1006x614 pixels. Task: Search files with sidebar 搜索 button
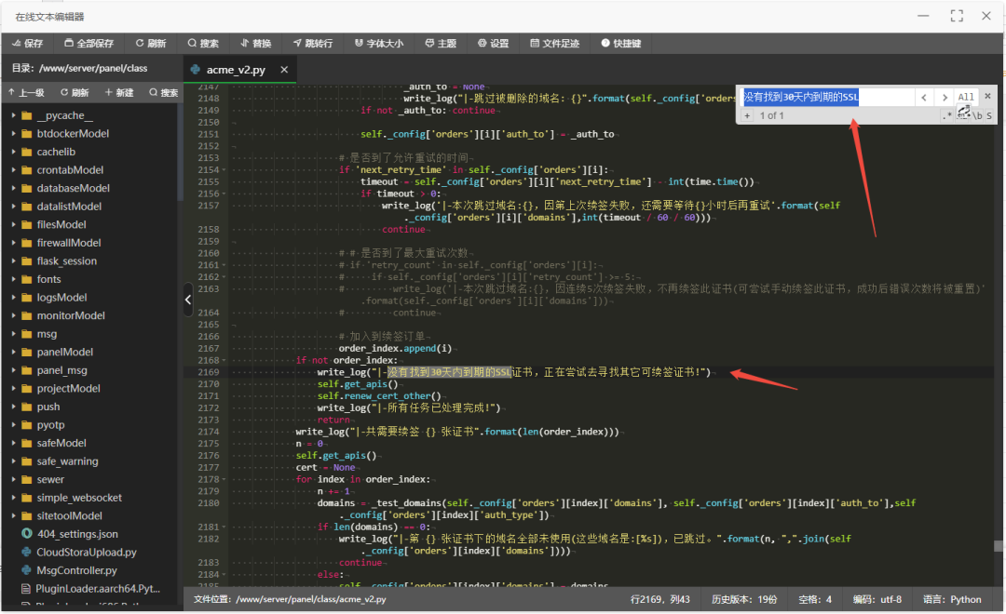click(164, 93)
